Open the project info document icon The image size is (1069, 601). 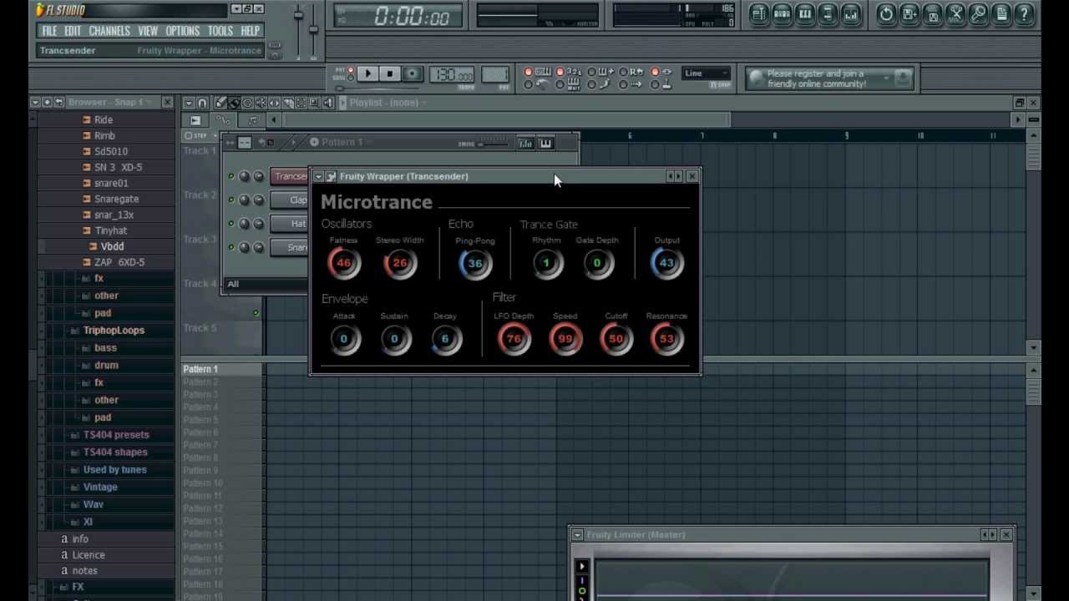(1001, 13)
